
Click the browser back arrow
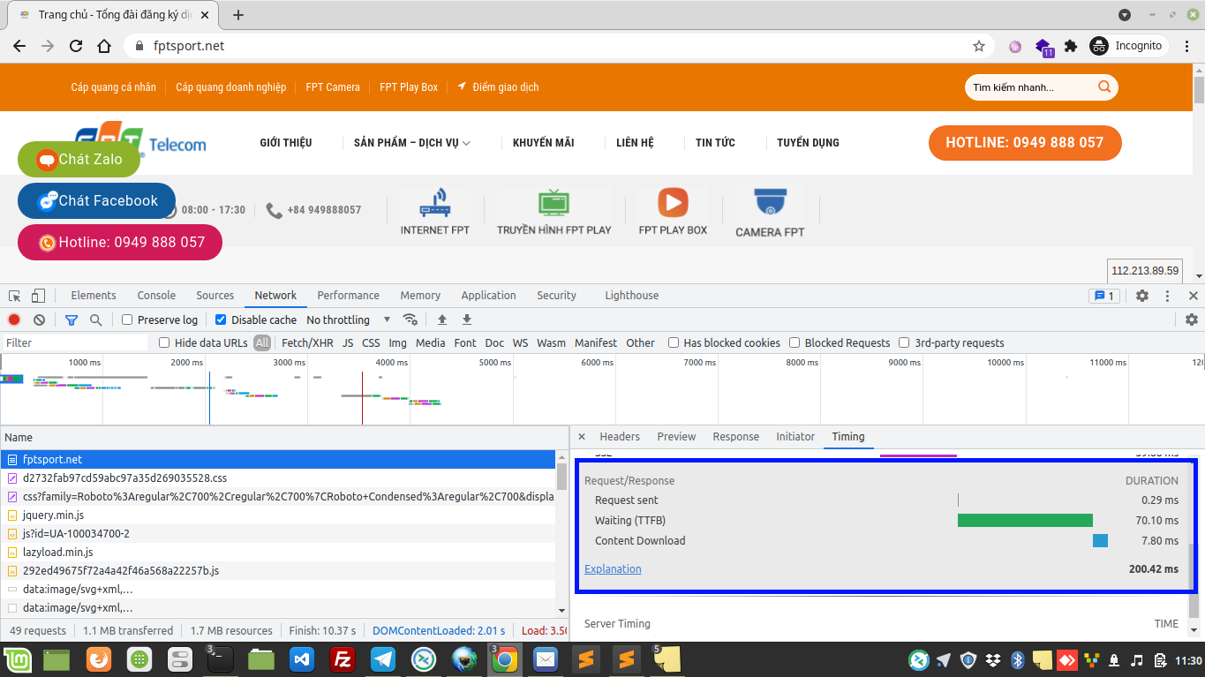point(19,46)
